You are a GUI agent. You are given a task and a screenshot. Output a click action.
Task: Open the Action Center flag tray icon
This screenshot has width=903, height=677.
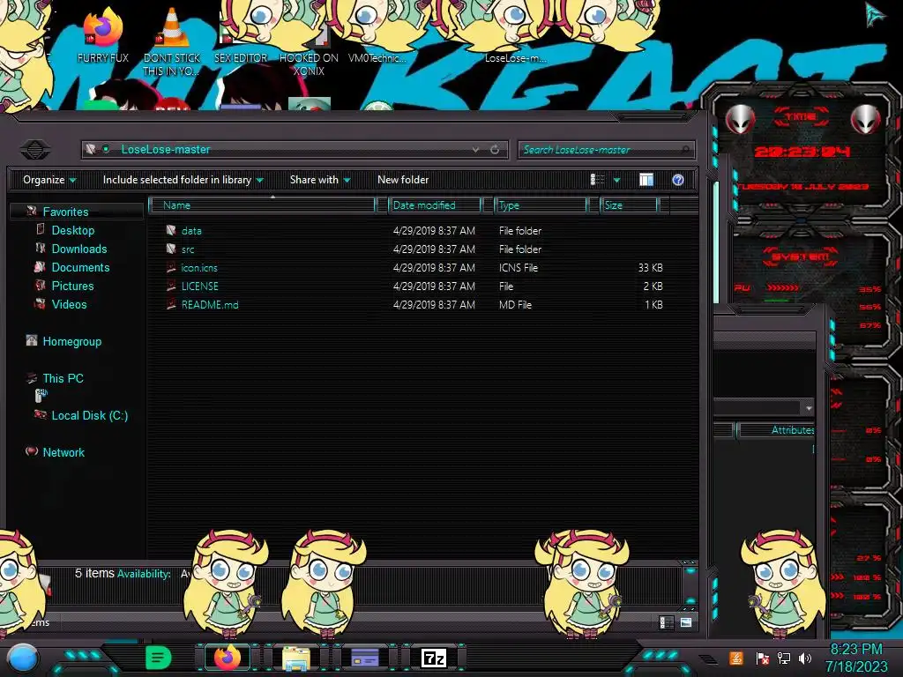pos(763,658)
